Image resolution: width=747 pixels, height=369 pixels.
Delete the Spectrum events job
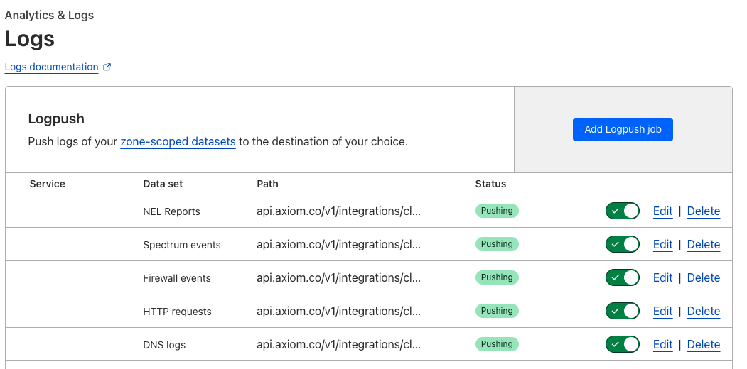(x=704, y=244)
